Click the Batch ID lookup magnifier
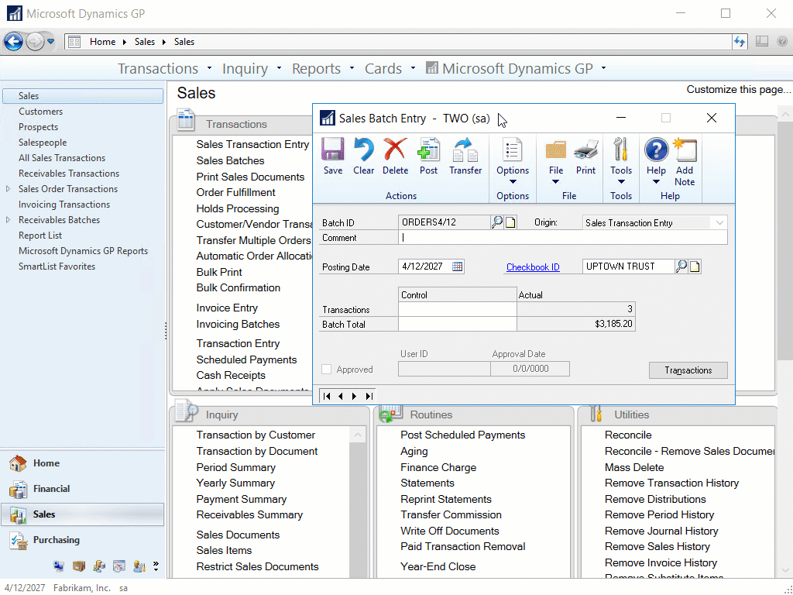Image resolution: width=793 pixels, height=595 pixels. point(497,222)
